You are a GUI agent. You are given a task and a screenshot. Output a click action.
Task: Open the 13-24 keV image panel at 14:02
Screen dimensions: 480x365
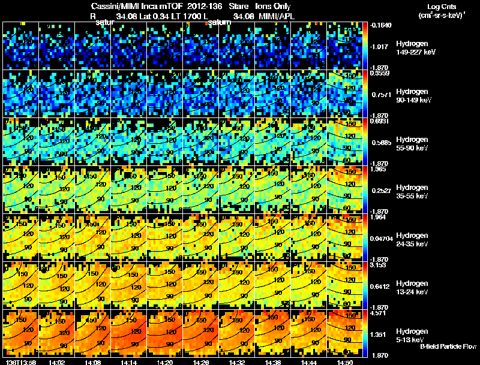56,285
